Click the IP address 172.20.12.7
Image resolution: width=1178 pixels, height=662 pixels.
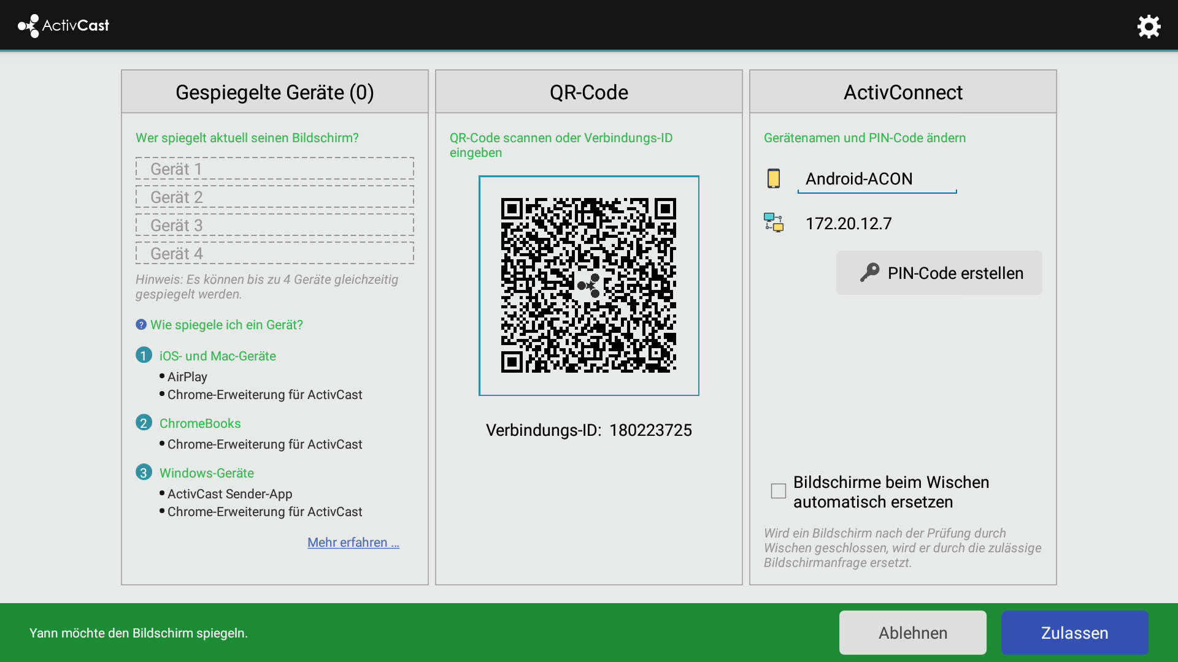[x=849, y=223]
